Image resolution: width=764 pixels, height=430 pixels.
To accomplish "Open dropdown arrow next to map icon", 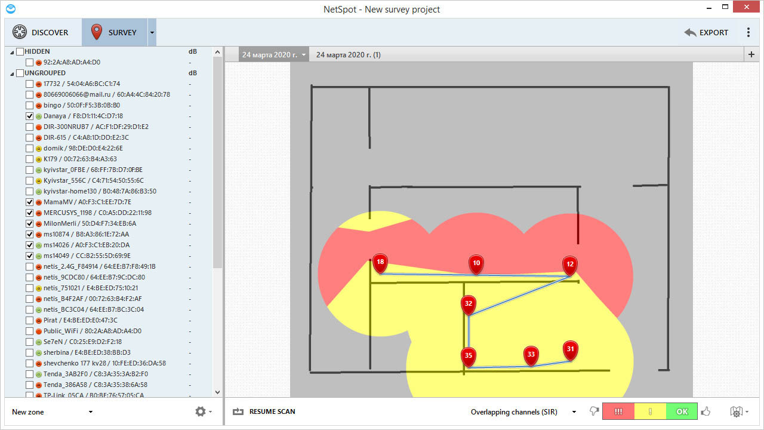I will point(747,412).
